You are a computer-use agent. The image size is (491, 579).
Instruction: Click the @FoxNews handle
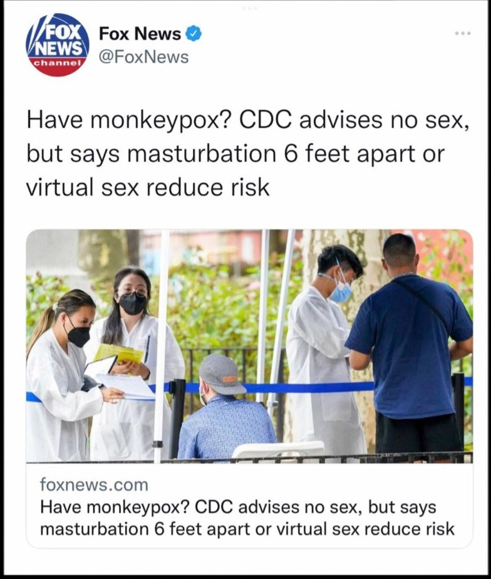(143, 57)
